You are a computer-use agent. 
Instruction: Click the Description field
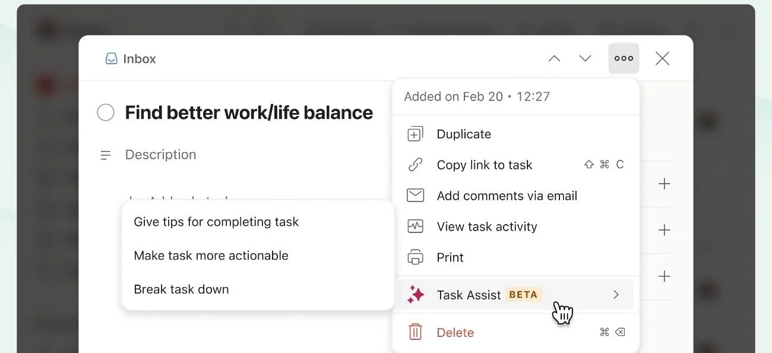pyautogui.click(x=160, y=155)
